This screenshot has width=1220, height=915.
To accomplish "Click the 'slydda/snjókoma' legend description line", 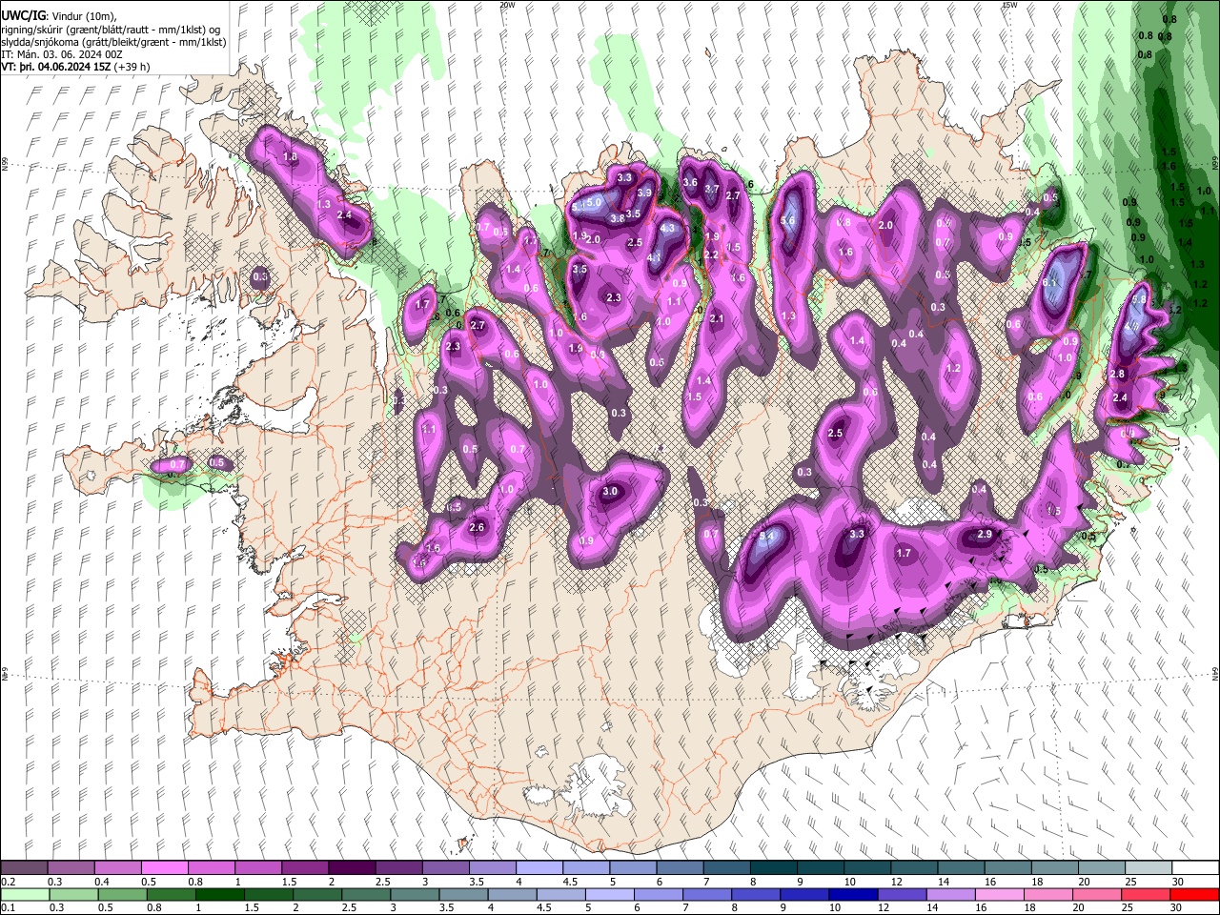I will click(113, 42).
